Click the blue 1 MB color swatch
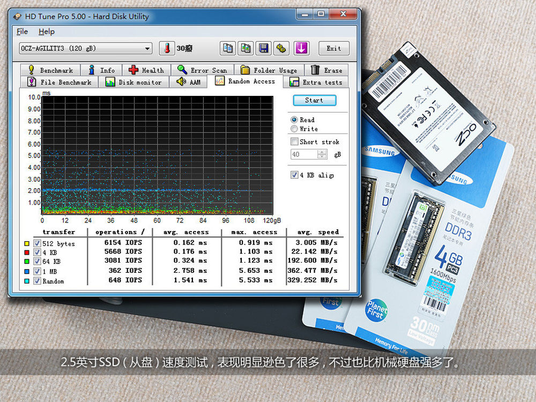The height and width of the screenshot is (402, 536). [x=27, y=271]
